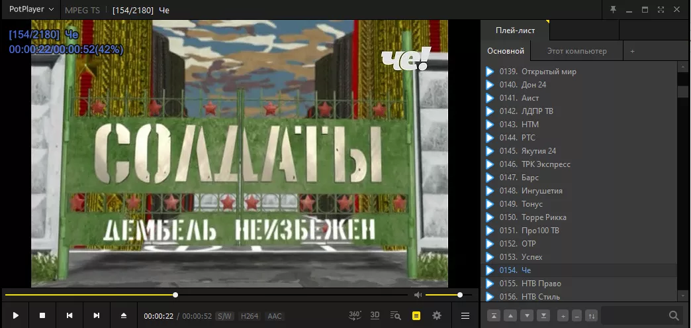Toggle S/W decoder indicator
The image size is (691, 328).
(x=225, y=316)
